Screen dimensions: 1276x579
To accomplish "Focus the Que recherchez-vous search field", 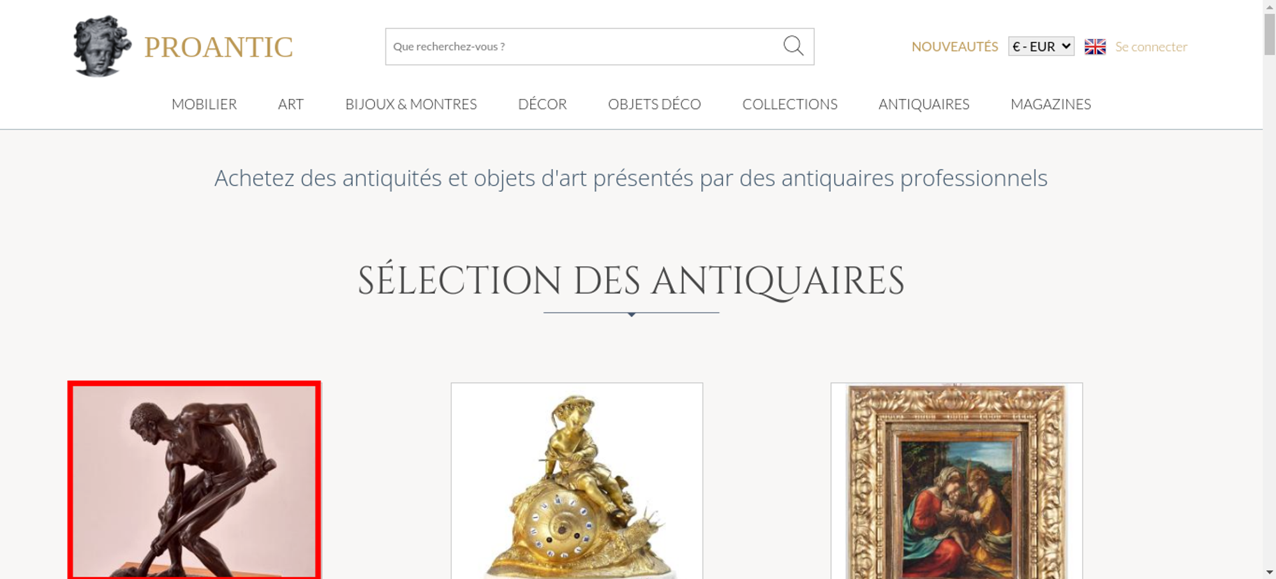I will [x=584, y=47].
